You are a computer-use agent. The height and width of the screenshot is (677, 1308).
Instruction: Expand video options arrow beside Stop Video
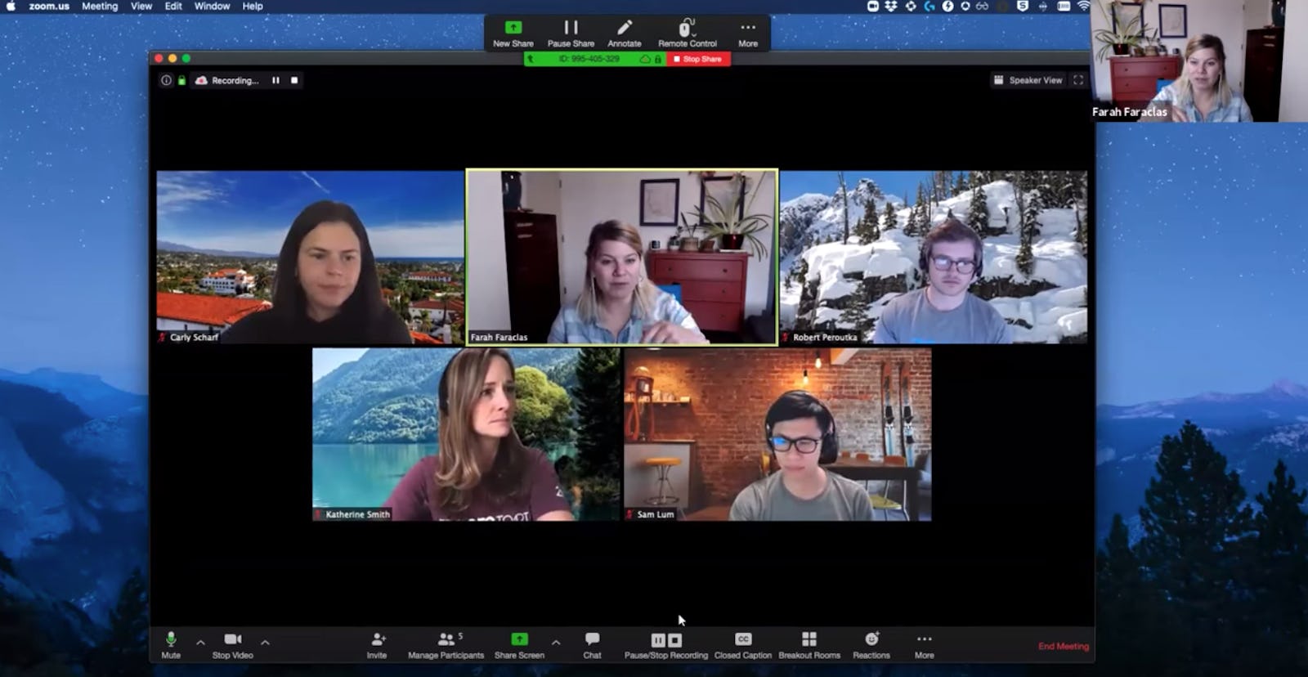265,643
